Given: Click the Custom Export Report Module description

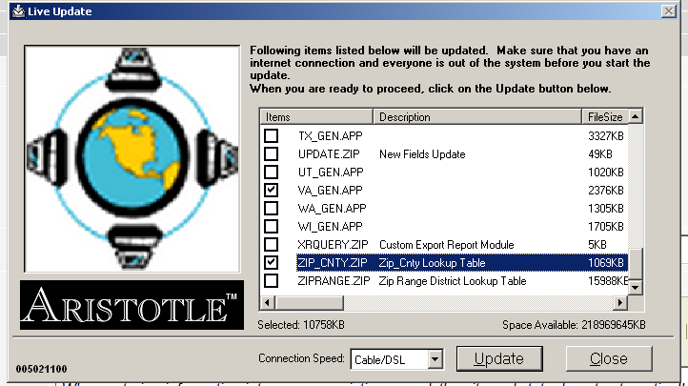Looking at the screenshot, I should [x=447, y=244].
